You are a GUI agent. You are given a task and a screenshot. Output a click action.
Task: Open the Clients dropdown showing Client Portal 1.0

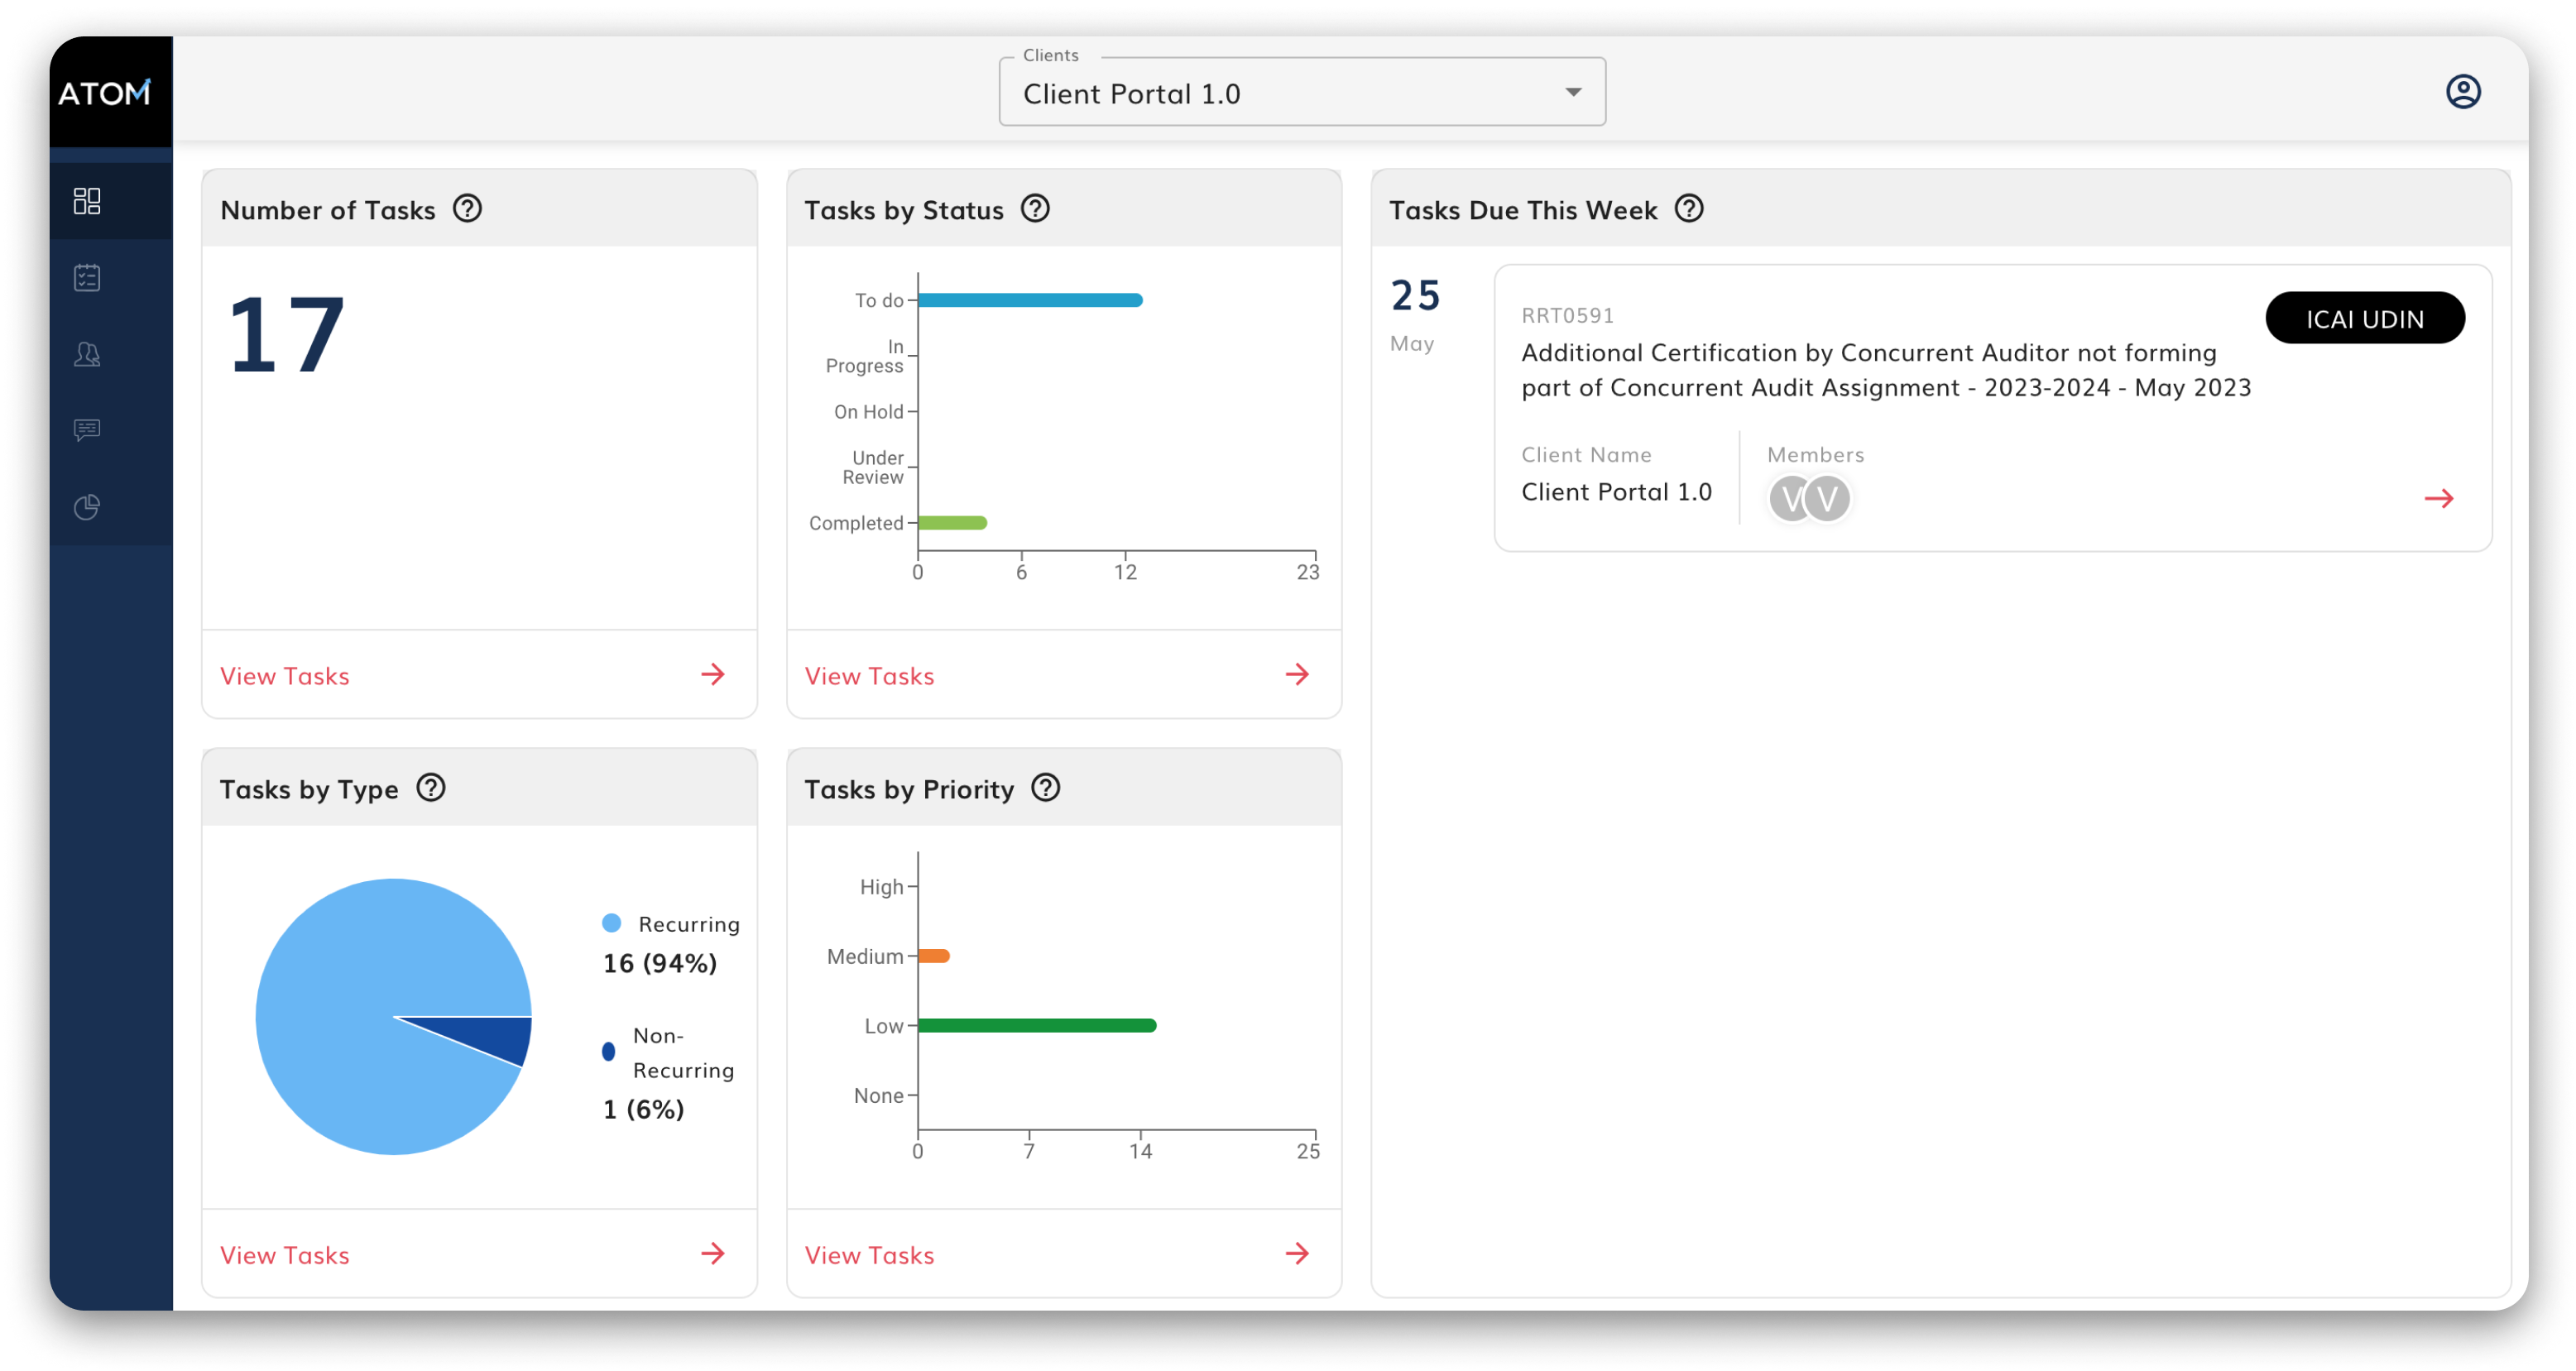coord(1302,92)
